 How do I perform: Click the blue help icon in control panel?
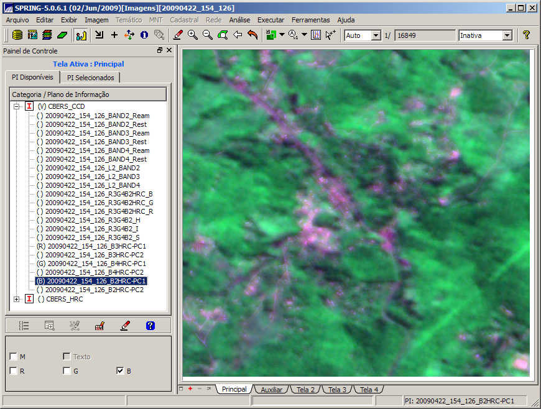pyautogui.click(x=150, y=325)
